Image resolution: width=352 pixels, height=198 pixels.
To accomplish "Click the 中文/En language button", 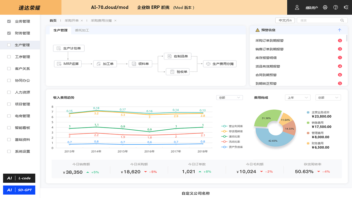I will click(x=285, y=21).
